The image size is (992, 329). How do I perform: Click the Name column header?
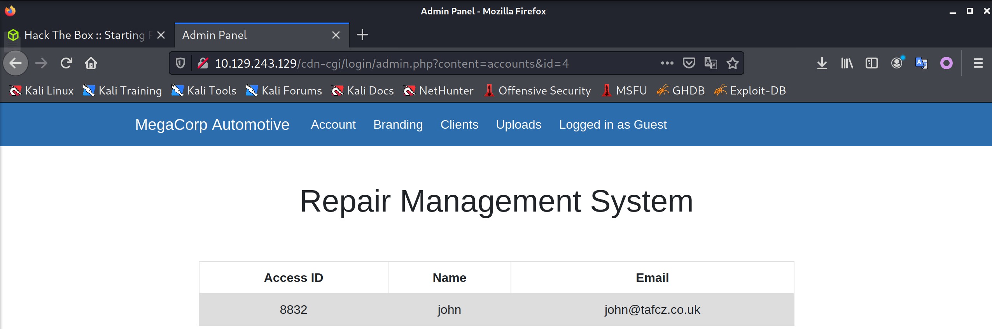449,278
